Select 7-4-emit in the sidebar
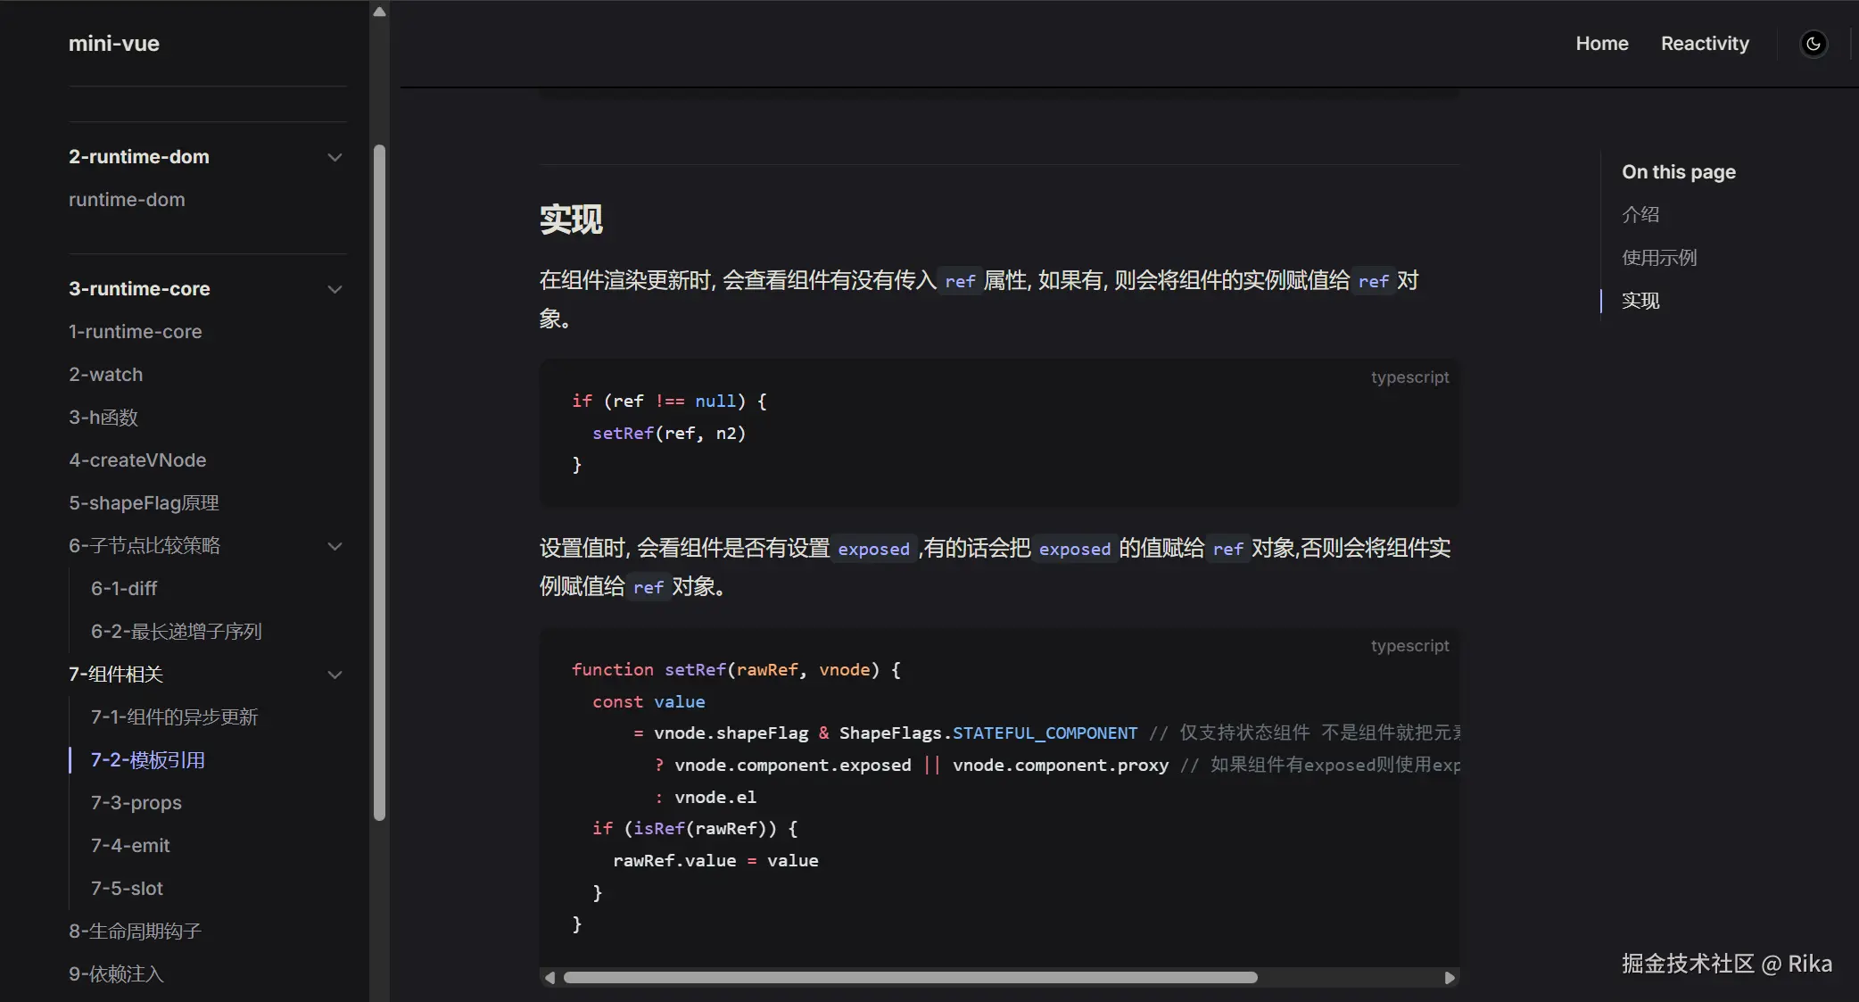Image resolution: width=1859 pixels, height=1002 pixels. (130, 846)
